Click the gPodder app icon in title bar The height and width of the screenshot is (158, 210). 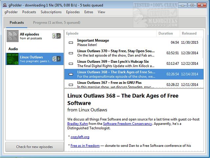pyautogui.click(x=5, y=5)
